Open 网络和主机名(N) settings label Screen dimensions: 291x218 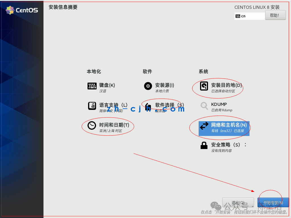point(229,125)
